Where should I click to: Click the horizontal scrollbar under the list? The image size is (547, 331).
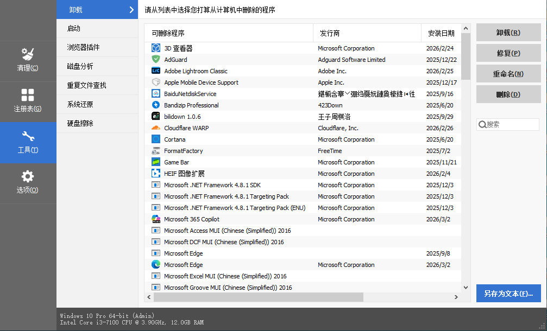click(x=258, y=297)
